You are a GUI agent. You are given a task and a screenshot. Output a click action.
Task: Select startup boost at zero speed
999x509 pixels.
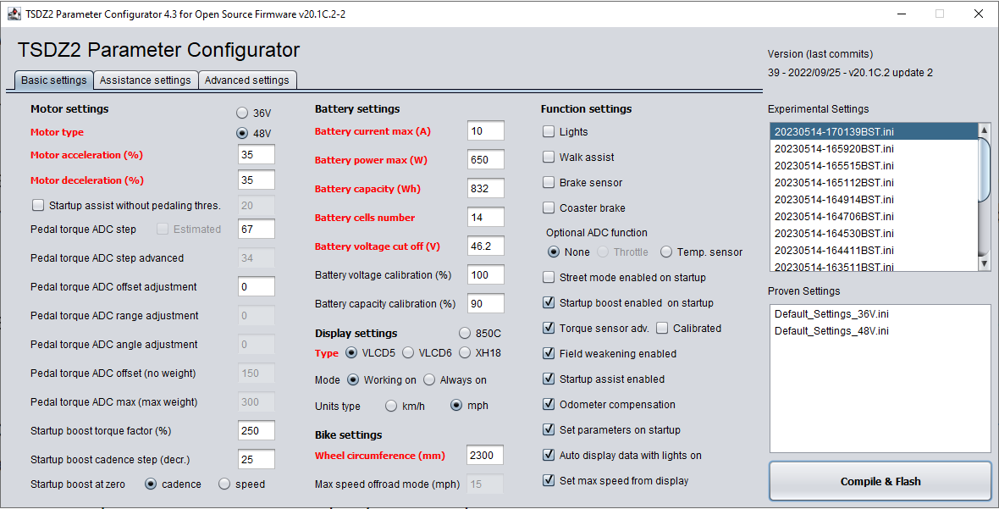point(224,484)
